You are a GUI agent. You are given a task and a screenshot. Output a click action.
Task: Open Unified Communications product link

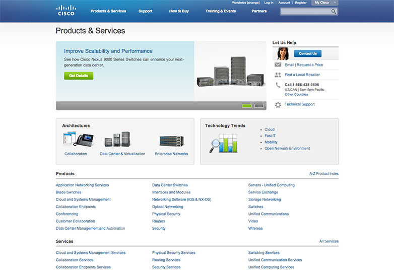(x=269, y=214)
